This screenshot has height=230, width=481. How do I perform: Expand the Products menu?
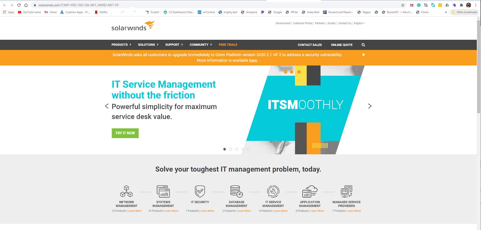(x=121, y=45)
